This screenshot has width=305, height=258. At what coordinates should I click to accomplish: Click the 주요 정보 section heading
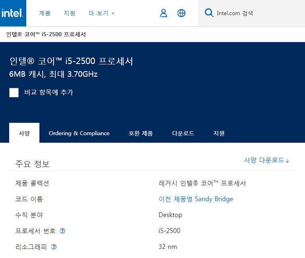(x=33, y=164)
